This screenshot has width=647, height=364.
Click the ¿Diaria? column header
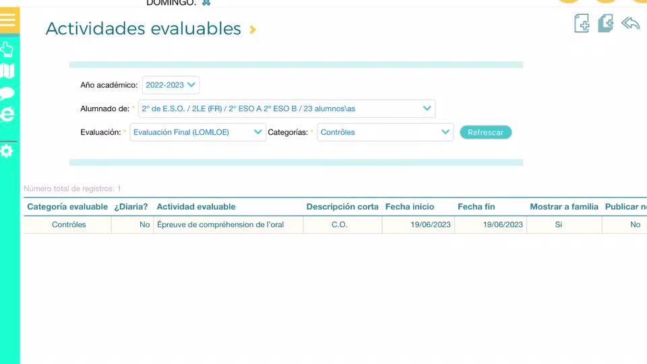(131, 207)
